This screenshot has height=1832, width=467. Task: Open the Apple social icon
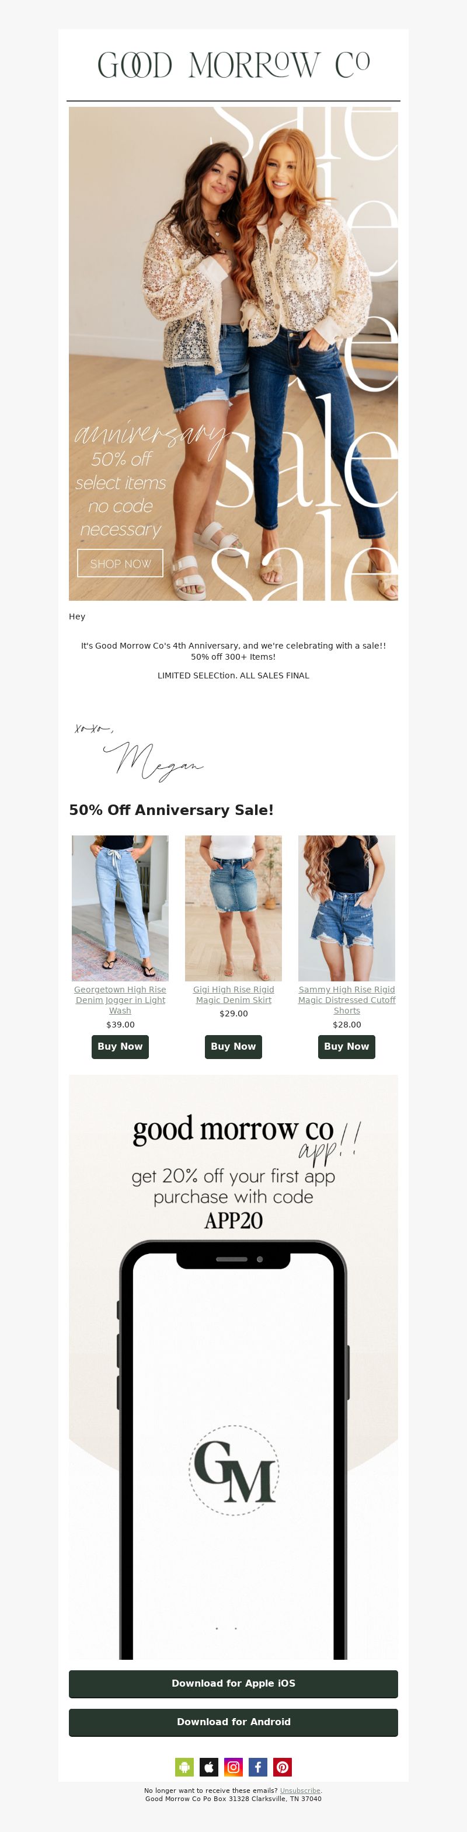(x=209, y=1767)
